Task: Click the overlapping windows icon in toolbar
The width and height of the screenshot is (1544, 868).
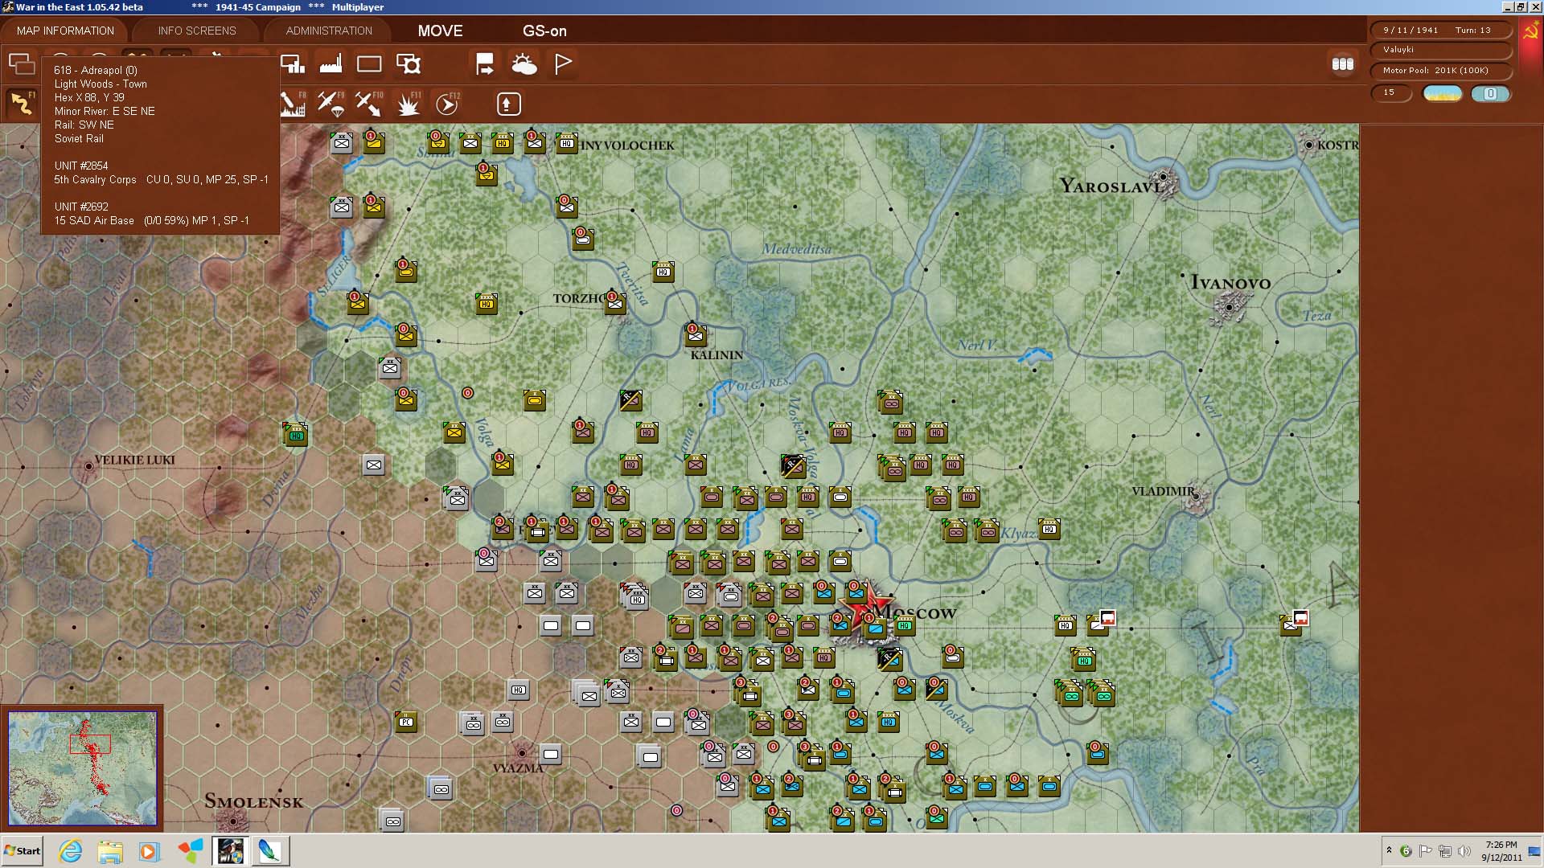Action: coord(22,63)
